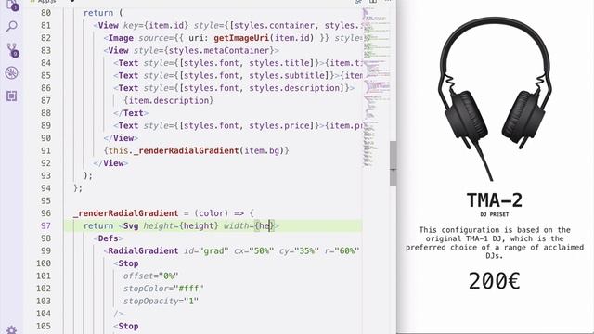
Task: Place cursor in width={he} on line 97
Action: pos(249,226)
